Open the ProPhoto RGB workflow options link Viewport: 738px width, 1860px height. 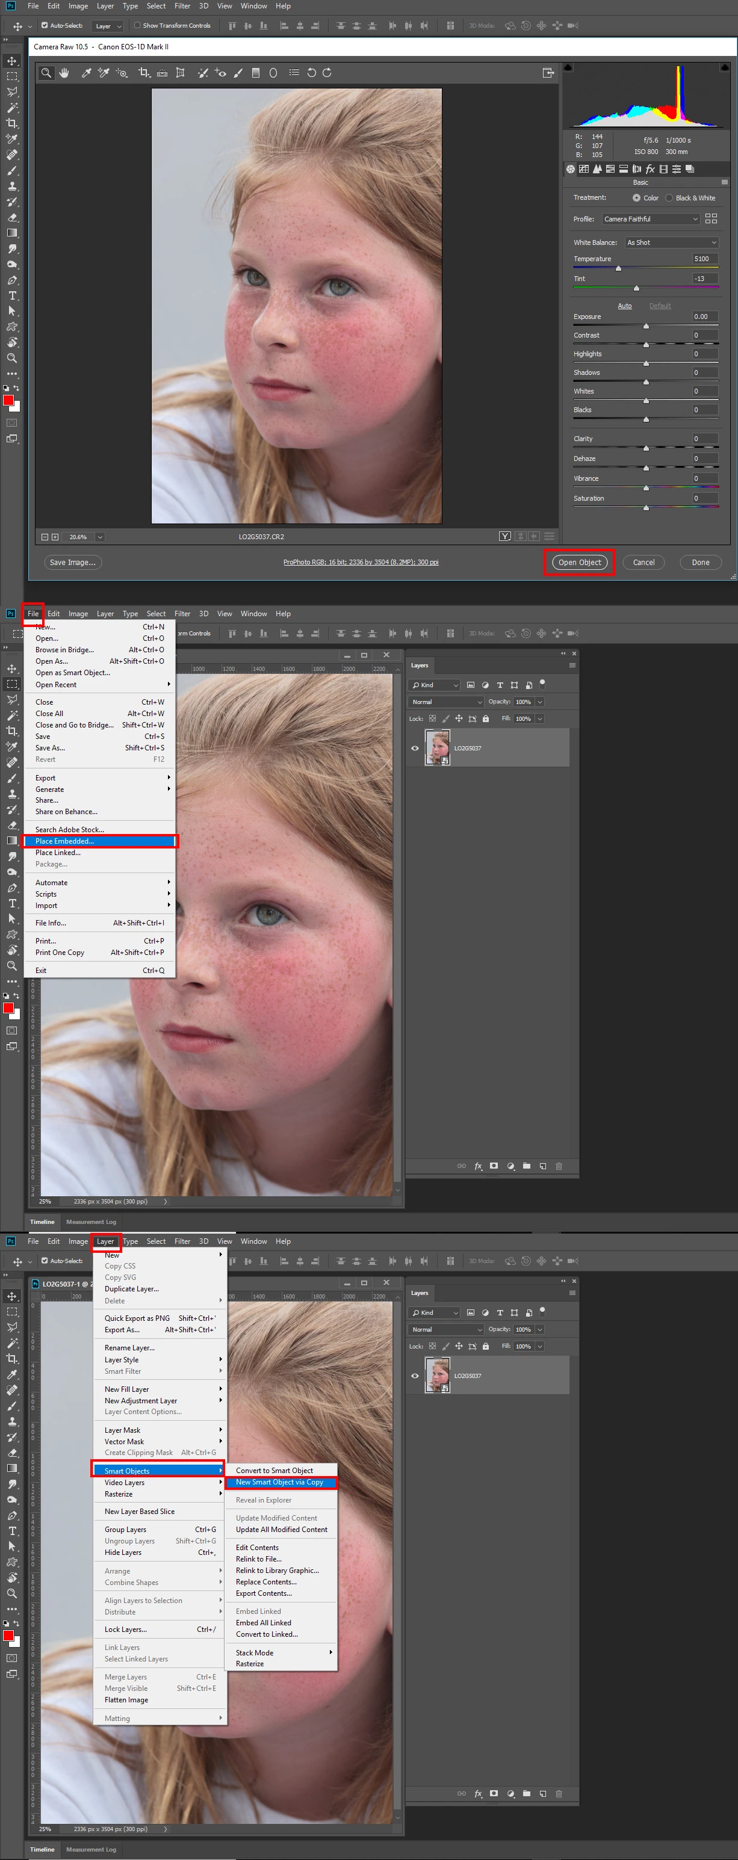click(x=361, y=563)
